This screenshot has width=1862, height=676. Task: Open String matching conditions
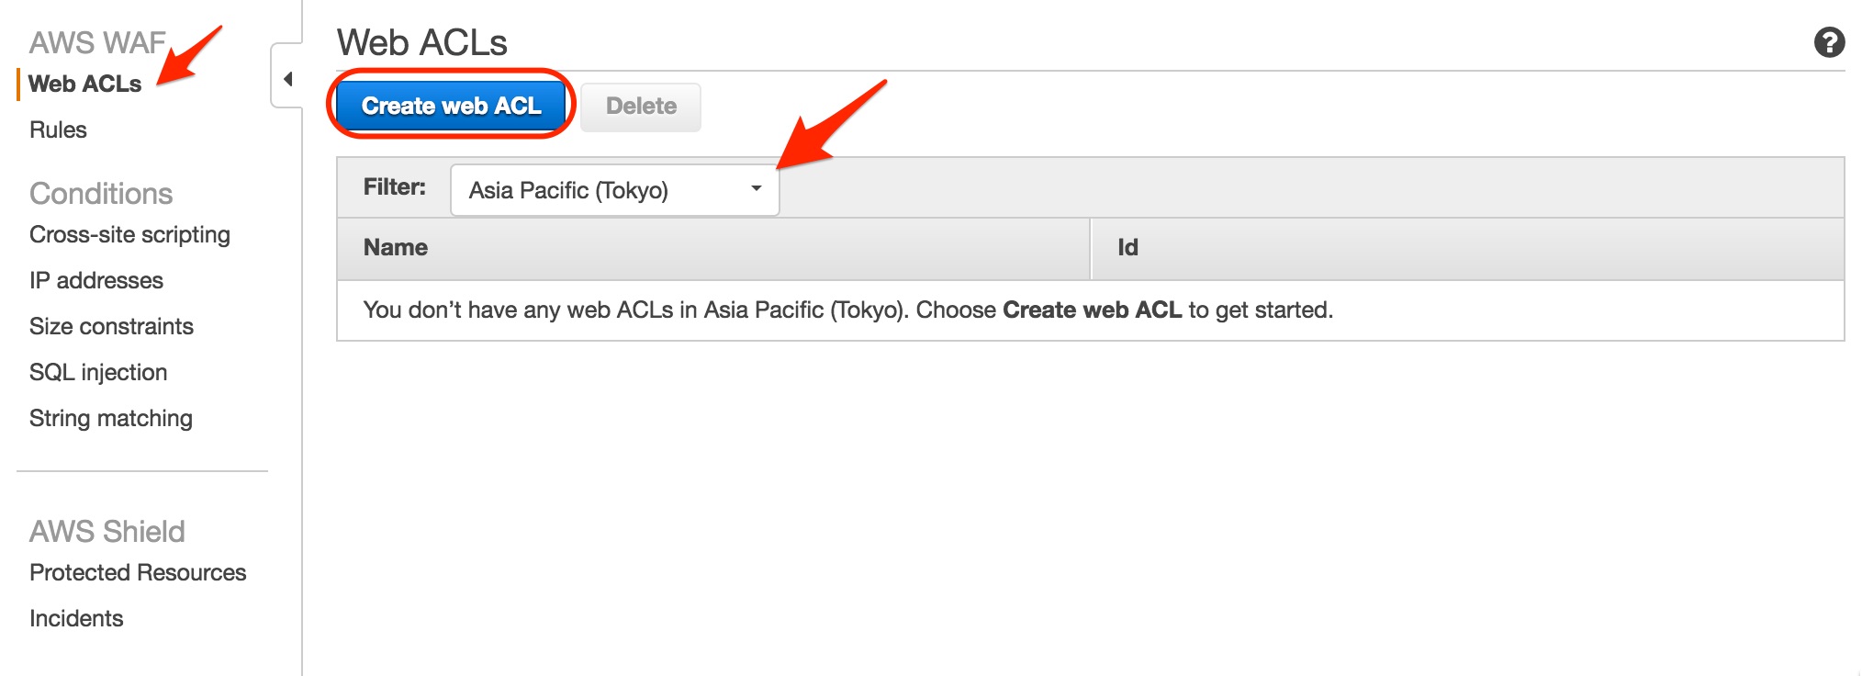[111, 418]
